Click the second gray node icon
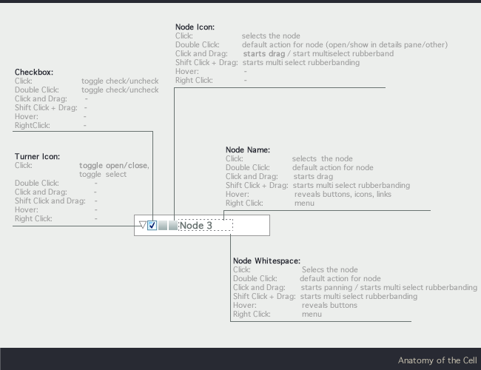Image resolution: width=481 pixels, height=370 pixels. coord(172,226)
